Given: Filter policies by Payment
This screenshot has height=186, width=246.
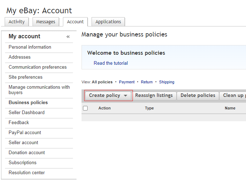Looking at the screenshot, I should tap(127, 82).
